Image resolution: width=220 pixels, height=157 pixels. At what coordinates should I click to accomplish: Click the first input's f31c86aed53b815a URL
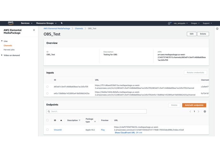coord(144,86)
